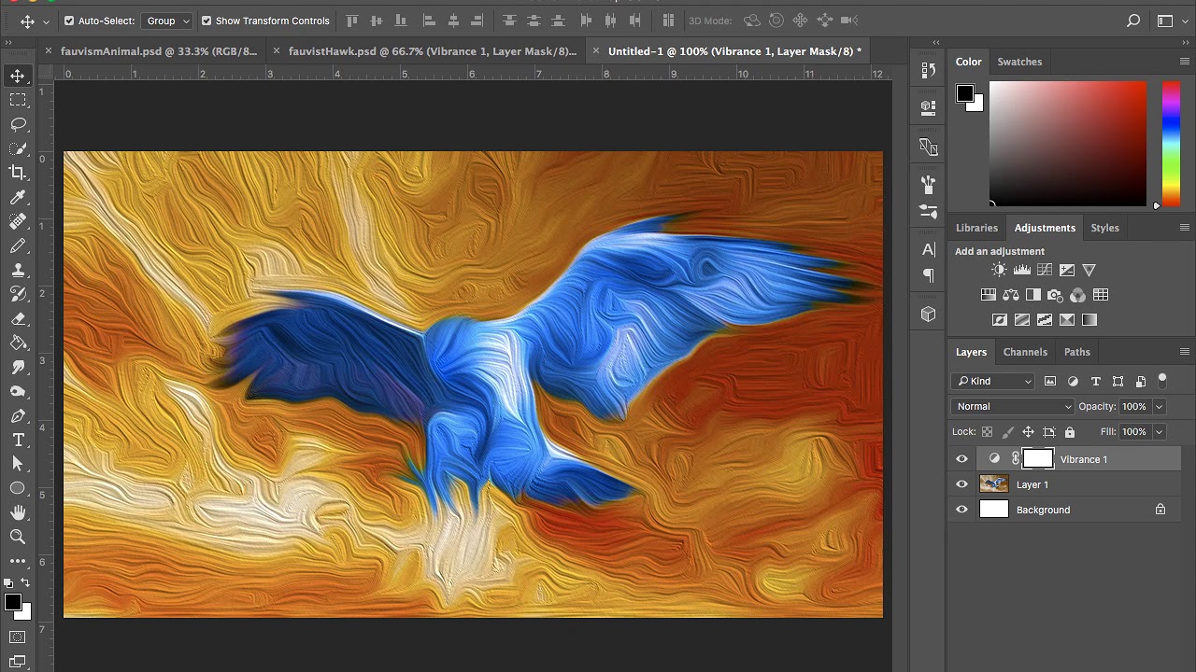The height and width of the screenshot is (672, 1196).
Task: Click the search magnifier icon in options bar
Action: point(1133,21)
